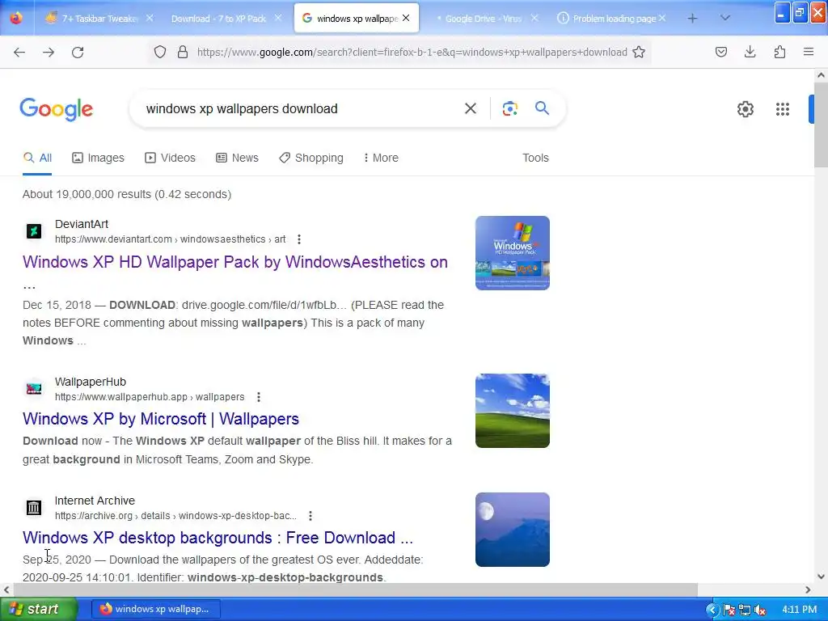Open the Google apps grid
The width and height of the screenshot is (828, 621).
pos(783,109)
